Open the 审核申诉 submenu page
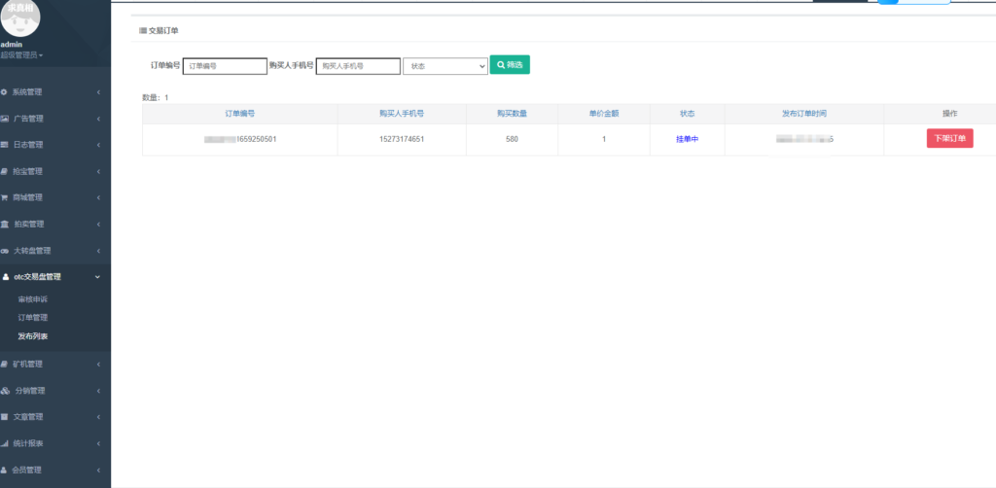The height and width of the screenshot is (488, 996). [x=33, y=299]
